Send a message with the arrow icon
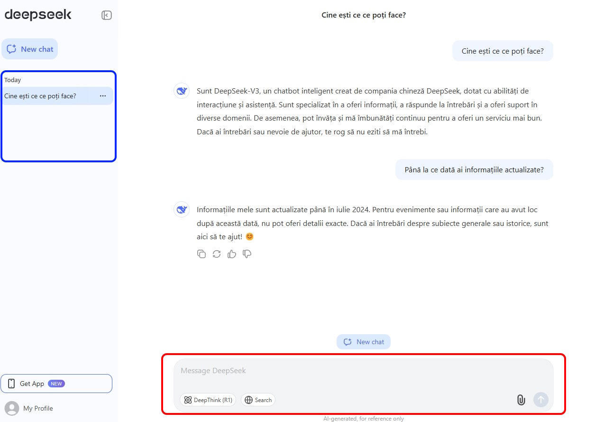The width and height of the screenshot is (595, 422). tap(540, 400)
